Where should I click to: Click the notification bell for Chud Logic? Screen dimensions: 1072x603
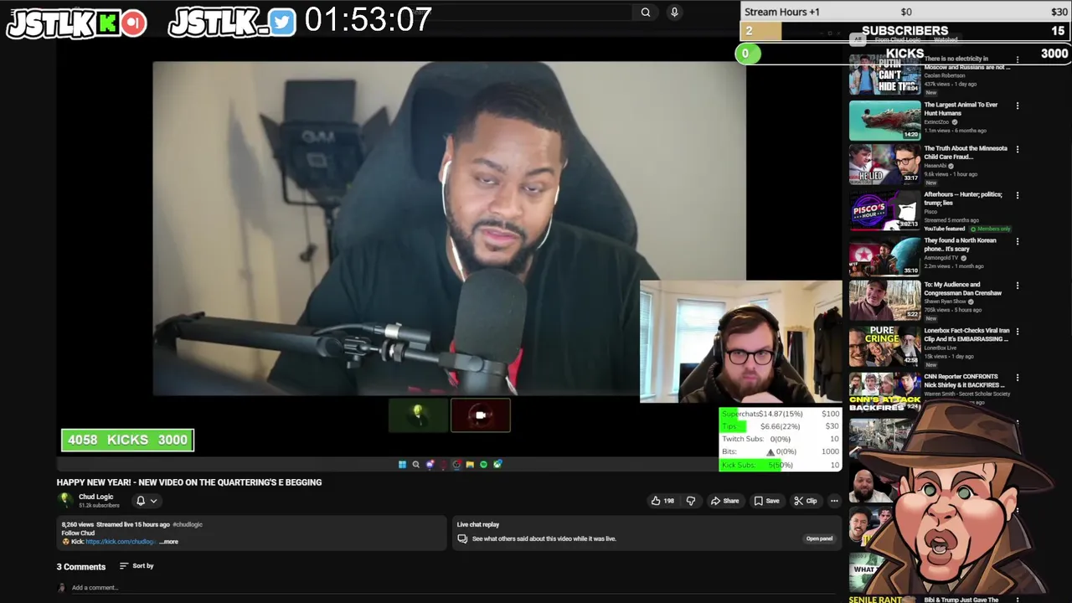[141, 501]
